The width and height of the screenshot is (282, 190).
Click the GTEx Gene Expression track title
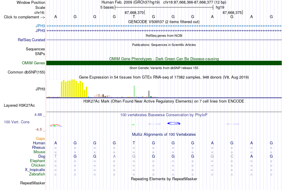tap(164, 77)
